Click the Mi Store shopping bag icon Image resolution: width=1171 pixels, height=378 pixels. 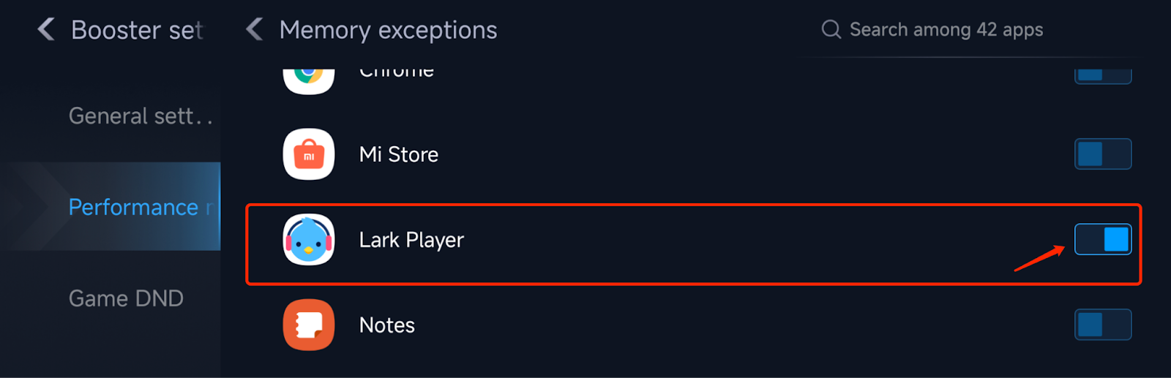click(x=309, y=154)
